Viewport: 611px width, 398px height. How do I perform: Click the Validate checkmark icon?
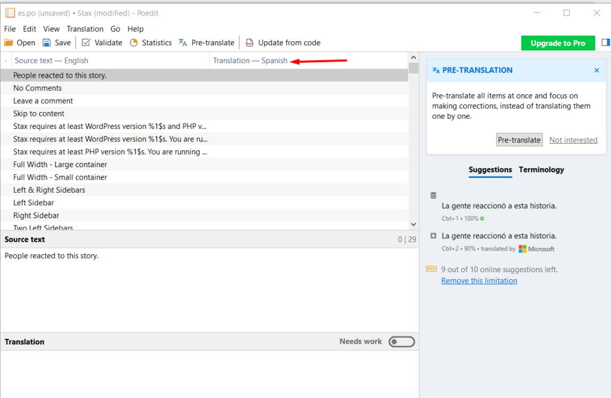pos(86,42)
